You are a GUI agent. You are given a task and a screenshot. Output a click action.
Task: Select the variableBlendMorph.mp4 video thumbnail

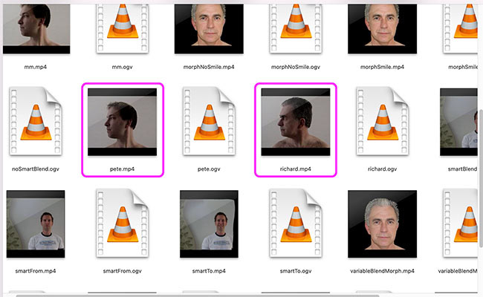pos(382,223)
